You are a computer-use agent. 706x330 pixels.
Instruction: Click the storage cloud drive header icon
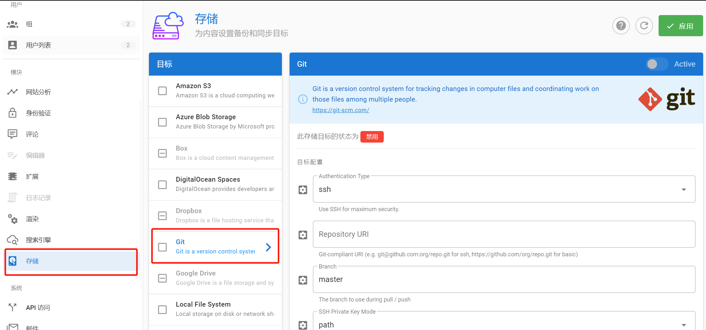click(x=168, y=26)
